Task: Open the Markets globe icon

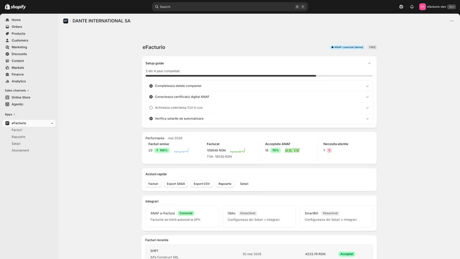Action: point(7,67)
